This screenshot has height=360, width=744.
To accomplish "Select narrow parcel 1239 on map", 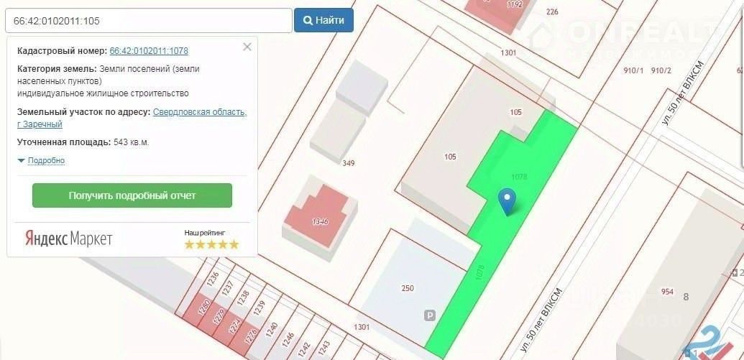I will pos(260,308).
